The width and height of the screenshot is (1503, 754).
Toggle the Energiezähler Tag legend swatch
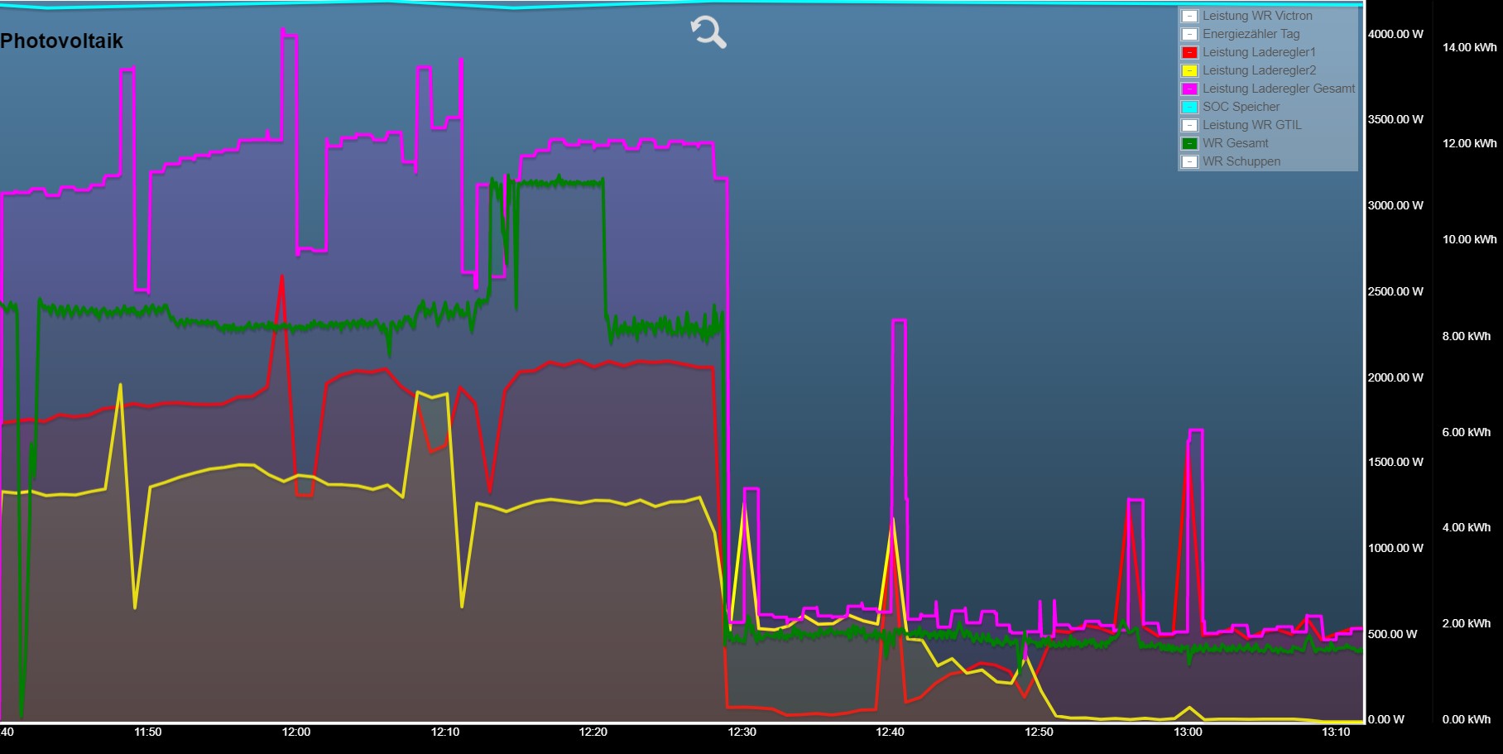tap(1189, 34)
